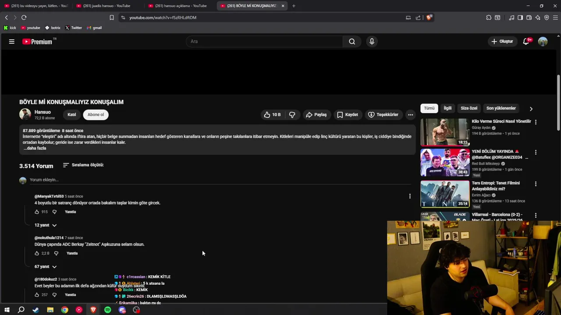
Task: Go back to previous page
Action: tap(6, 17)
